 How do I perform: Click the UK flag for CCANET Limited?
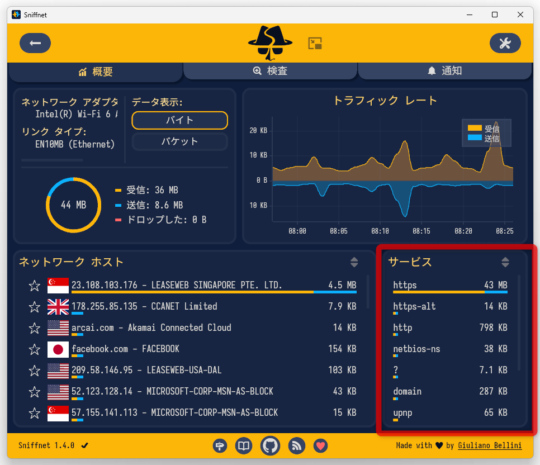click(58, 307)
